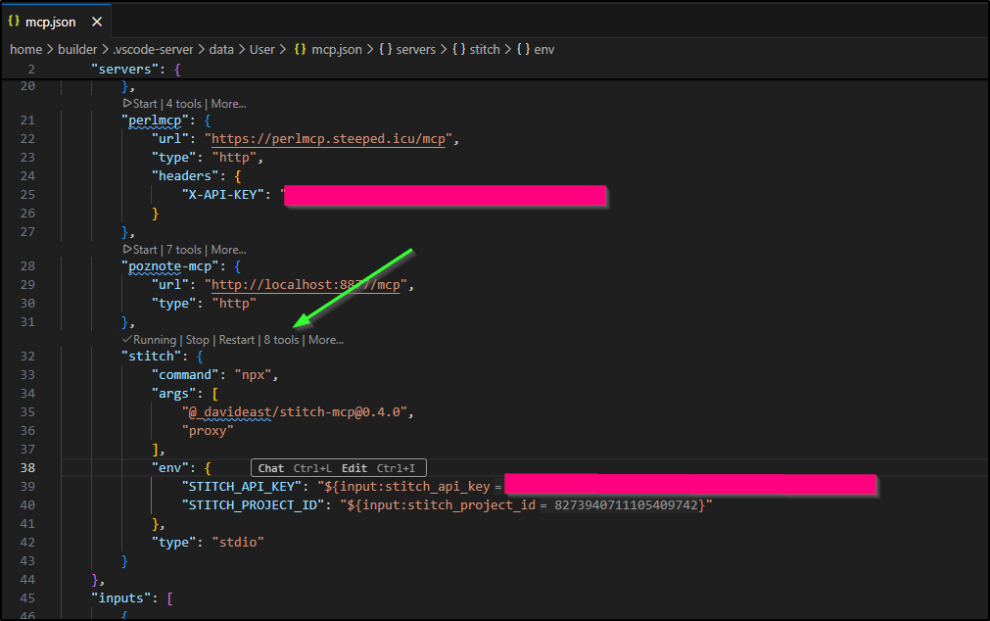
Task: Restart the stitch MCP server
Action: click(x=236, y=340)
